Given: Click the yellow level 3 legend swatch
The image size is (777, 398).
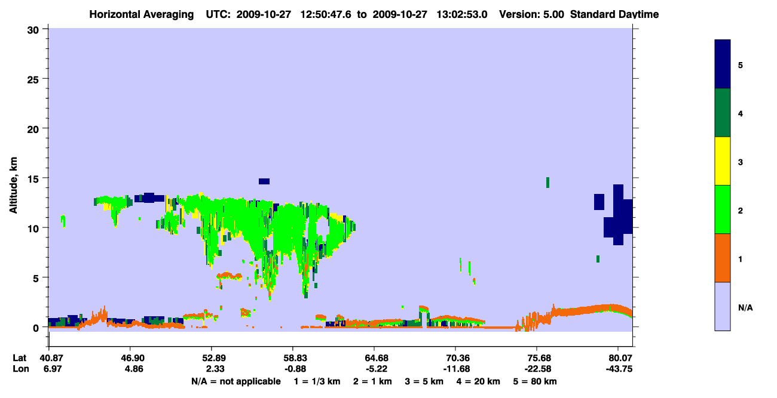Looking at the screenshot, I should (723, 161).
